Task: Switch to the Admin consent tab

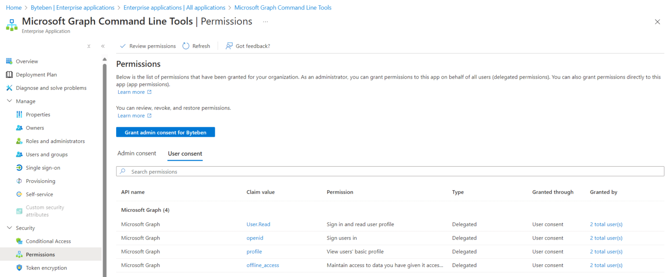Action: pos(137,153)
